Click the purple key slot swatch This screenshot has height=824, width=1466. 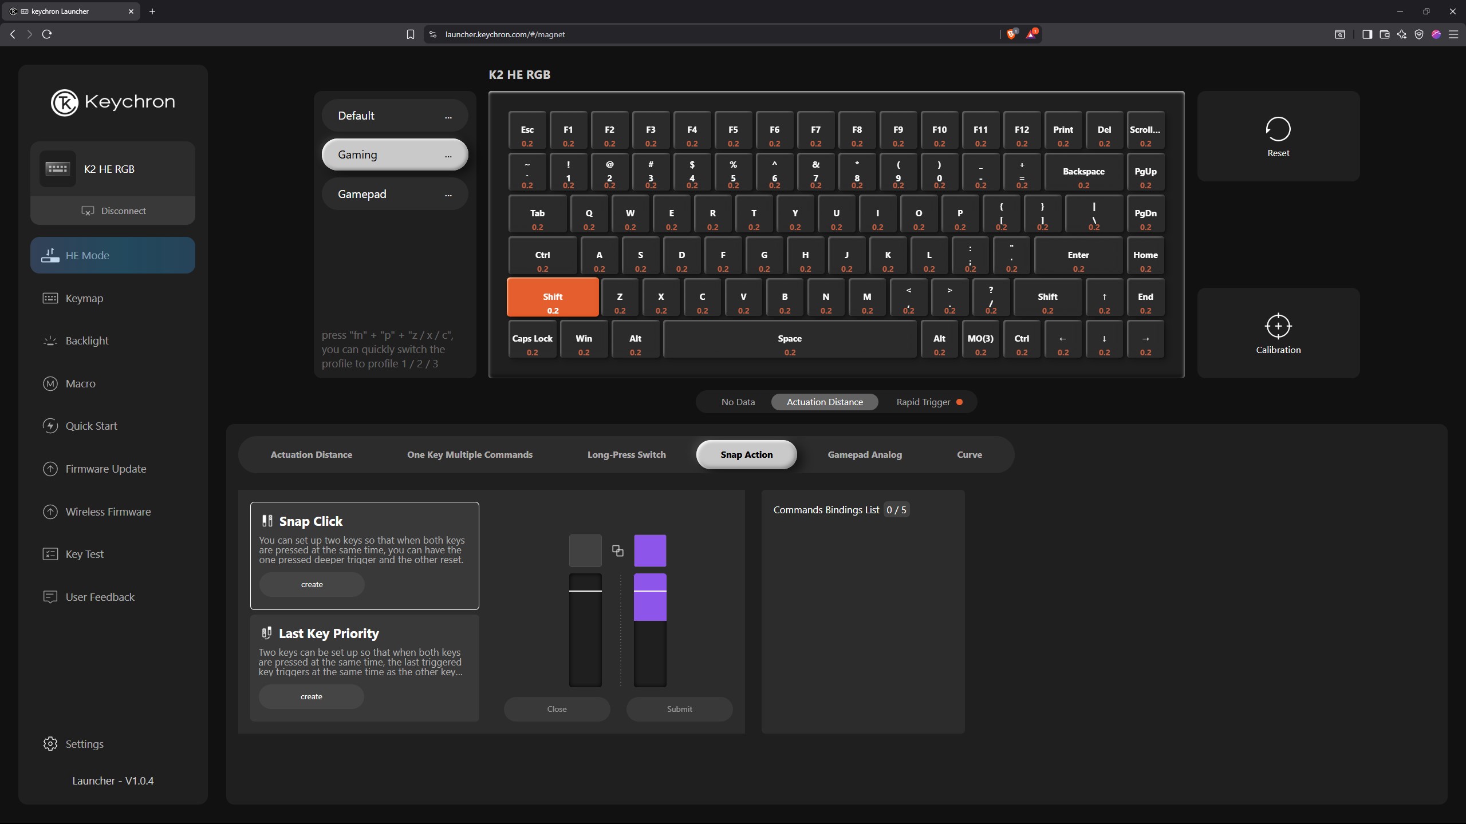click(x=649, y=550)
